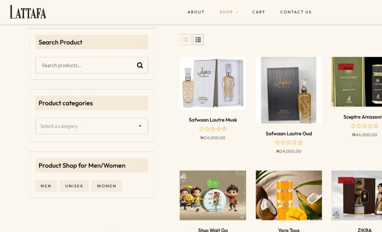The image size is (382, 232).
Task: Switch to list view layout
Action: point(198,40)
